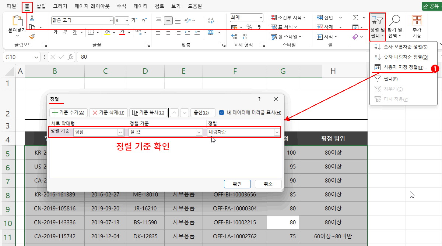Center text horizontally in alignment group
This screenshot has width=442, height=246.
[168, 32]
